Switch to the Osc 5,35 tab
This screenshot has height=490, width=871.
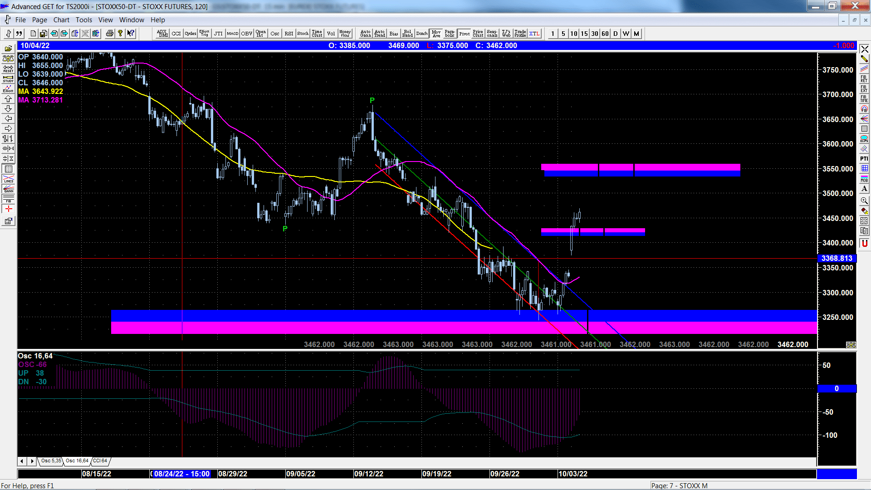click(51, 461)
